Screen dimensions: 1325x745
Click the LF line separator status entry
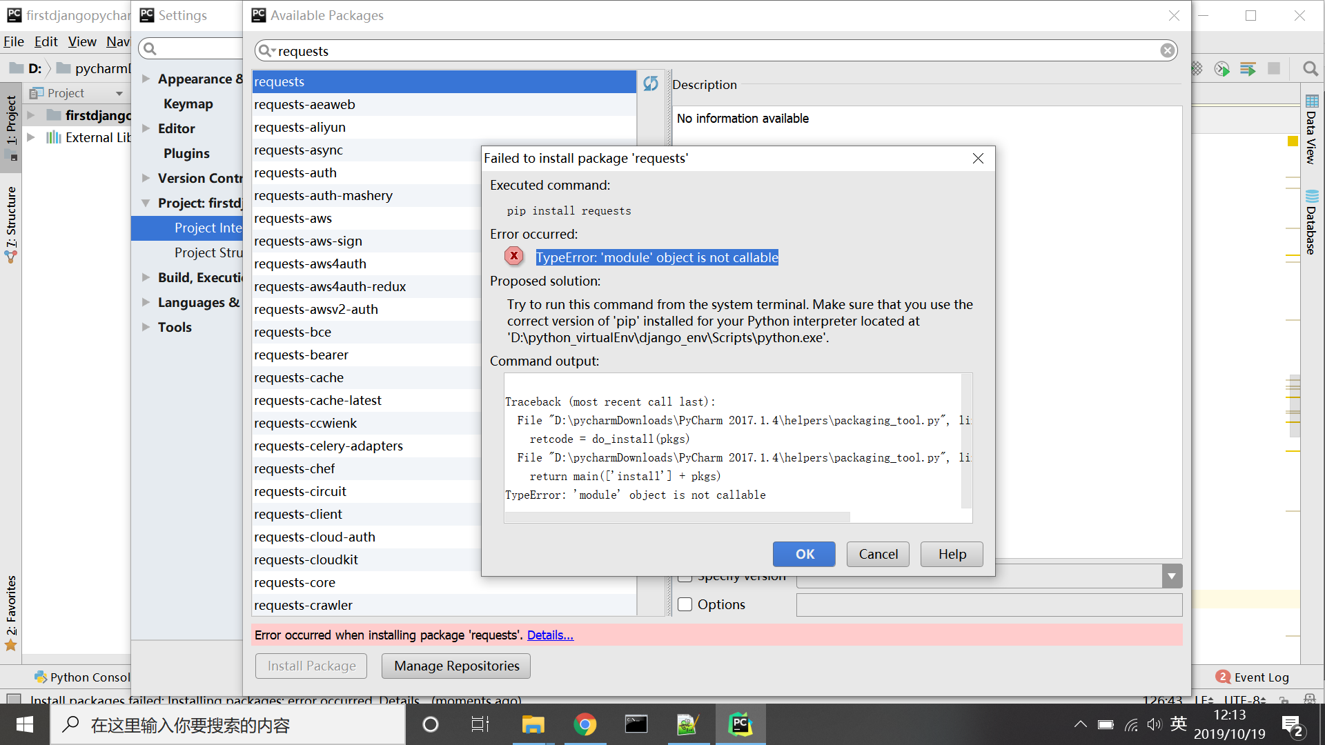[x=1204, y=699]
